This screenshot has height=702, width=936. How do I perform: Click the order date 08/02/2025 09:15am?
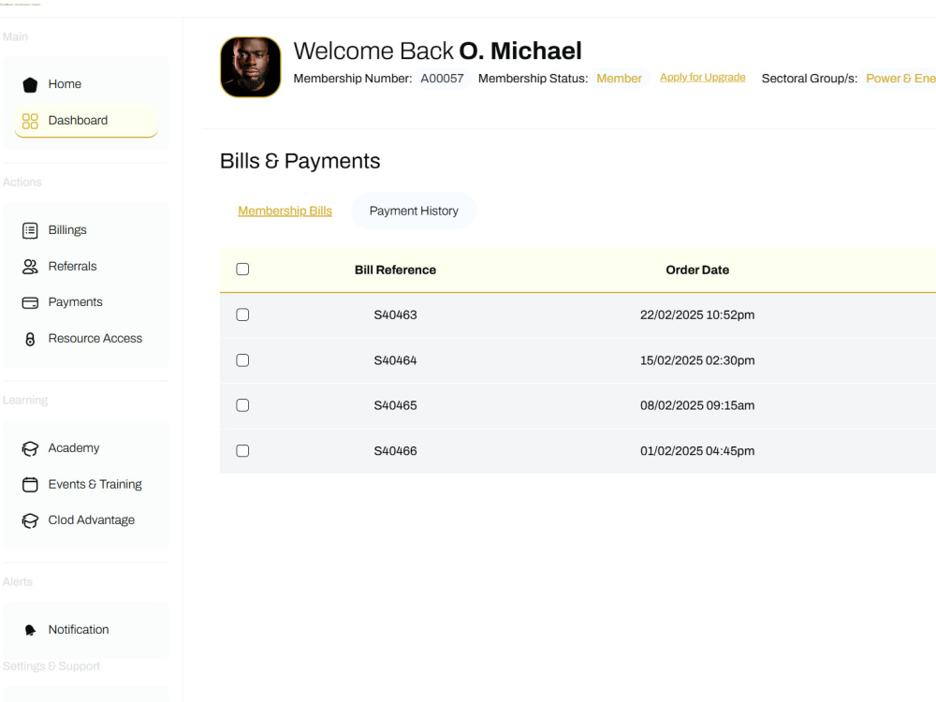point(697,405)
